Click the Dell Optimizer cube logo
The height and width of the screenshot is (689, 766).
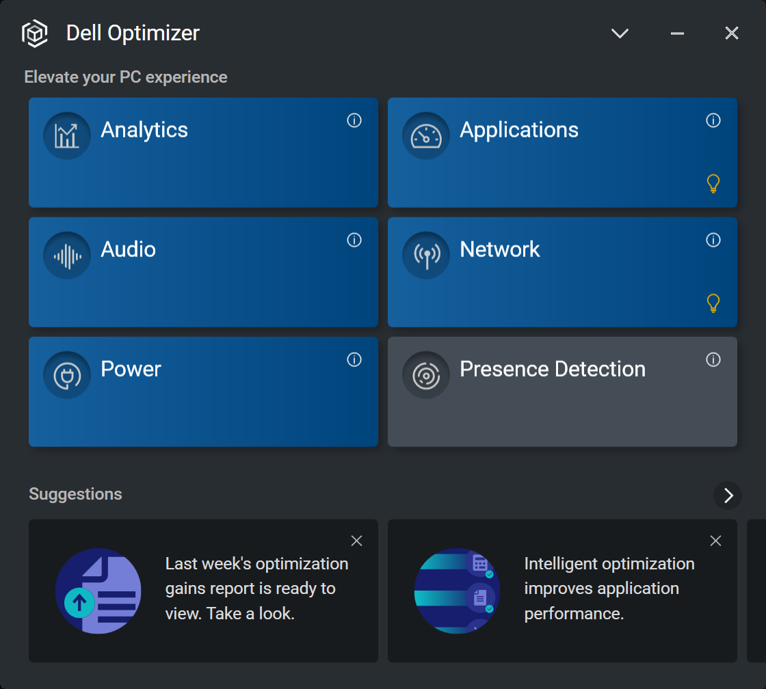tap(35, 33)
